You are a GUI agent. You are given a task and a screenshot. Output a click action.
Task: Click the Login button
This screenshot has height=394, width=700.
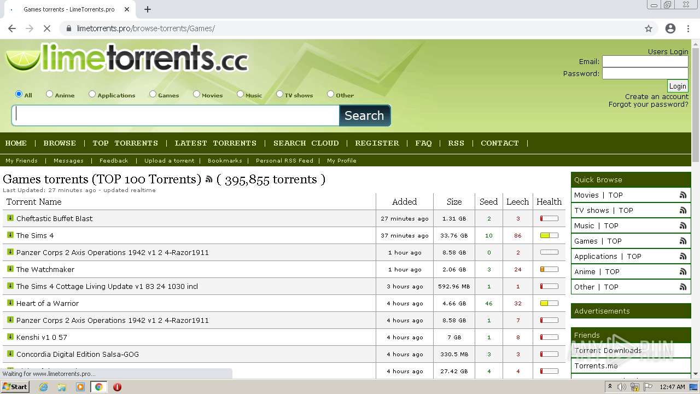coord(678,86)
